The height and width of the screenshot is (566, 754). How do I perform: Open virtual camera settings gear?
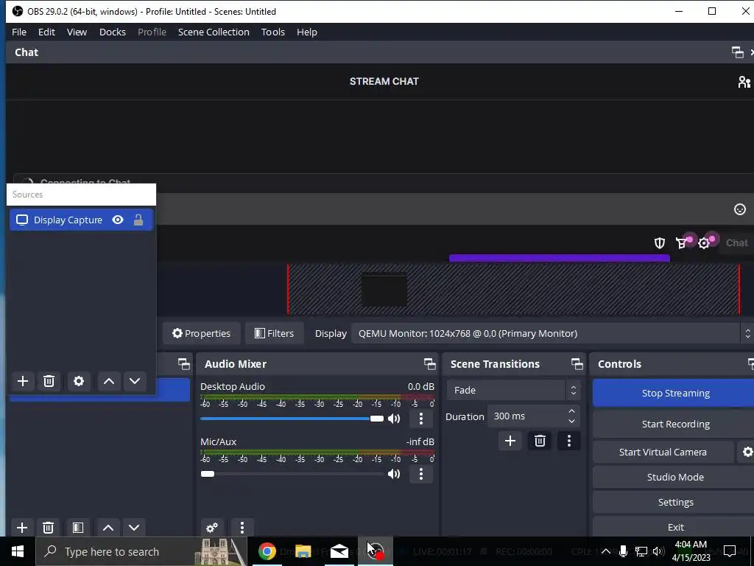click(747, 452)
